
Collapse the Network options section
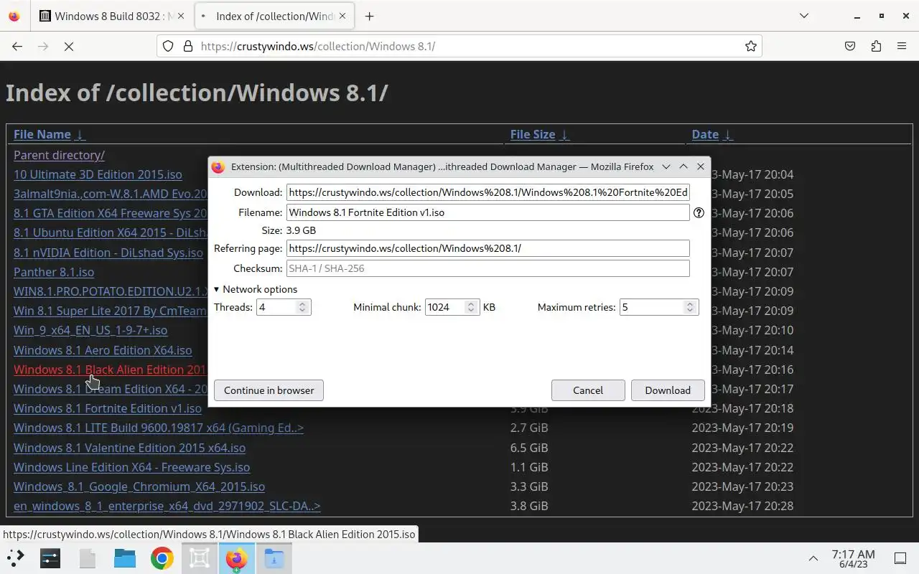(256, 289)
